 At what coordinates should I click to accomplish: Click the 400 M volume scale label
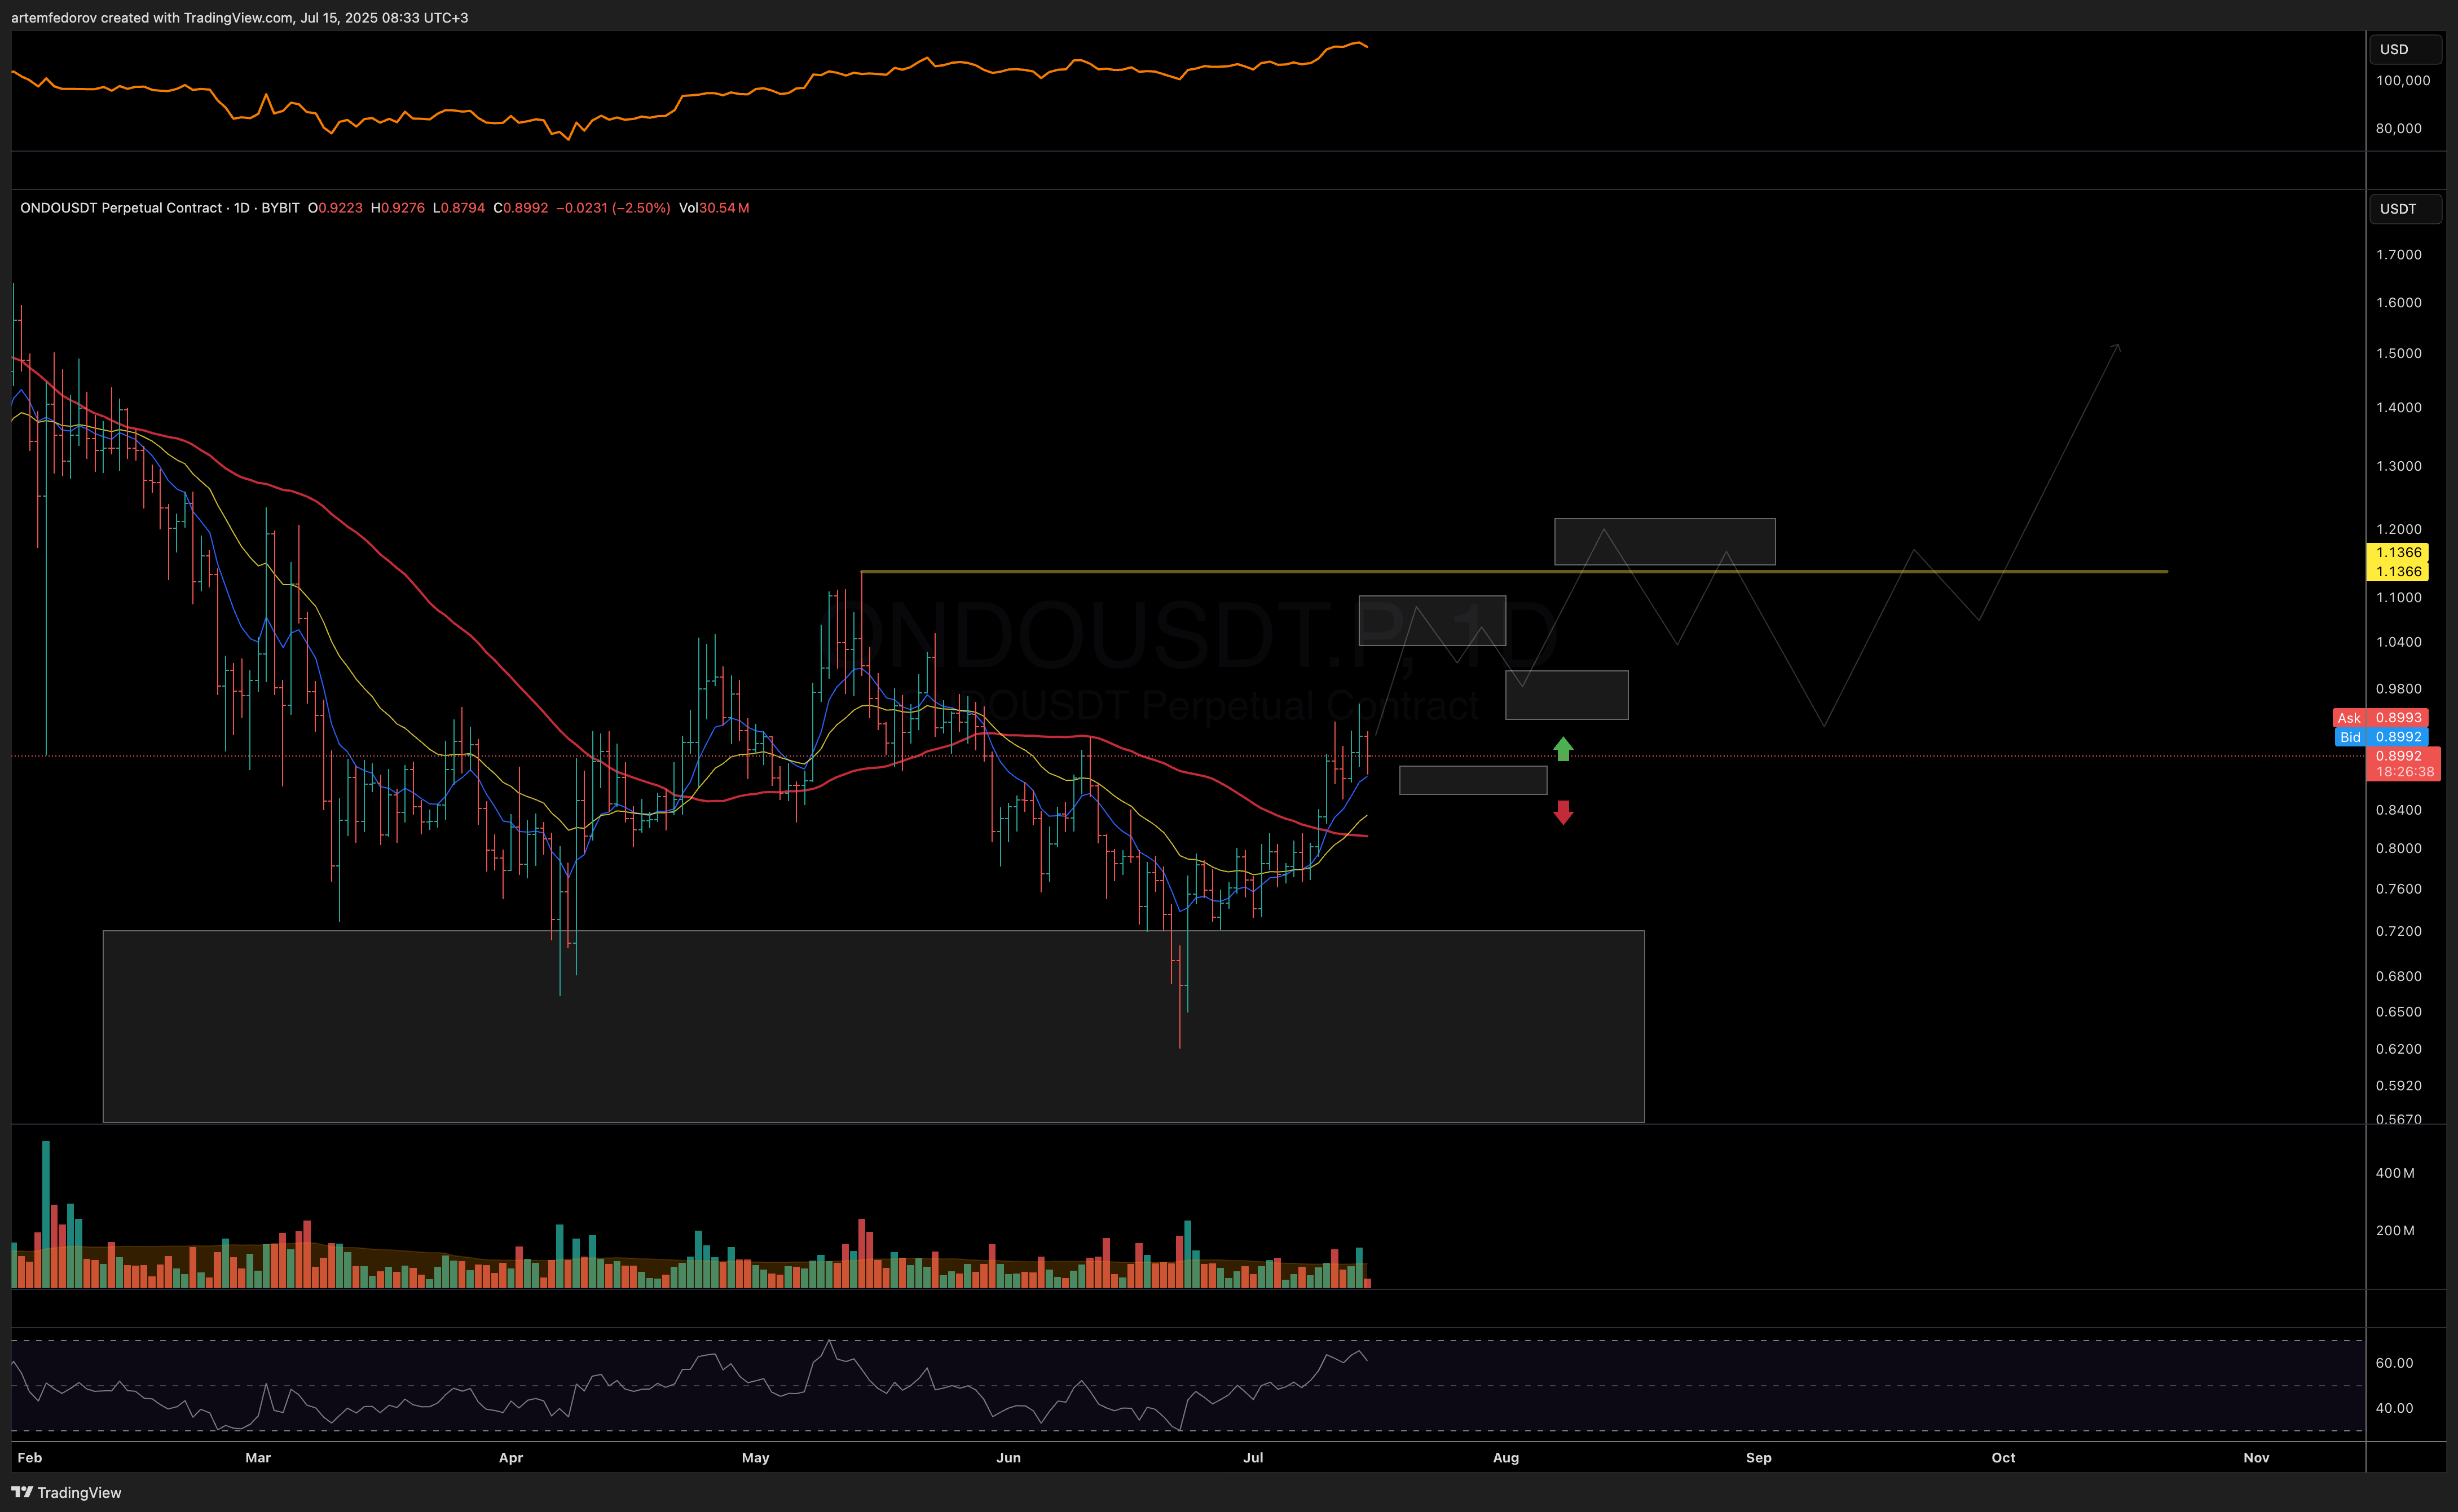pos(2395,1173)
